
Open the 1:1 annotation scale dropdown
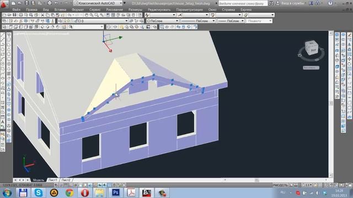pyautogui.click(x=308, y=185)
